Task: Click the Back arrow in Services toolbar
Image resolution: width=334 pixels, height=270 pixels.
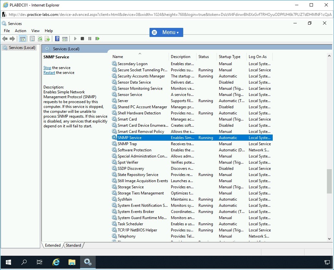Action: tap(5, 39)
